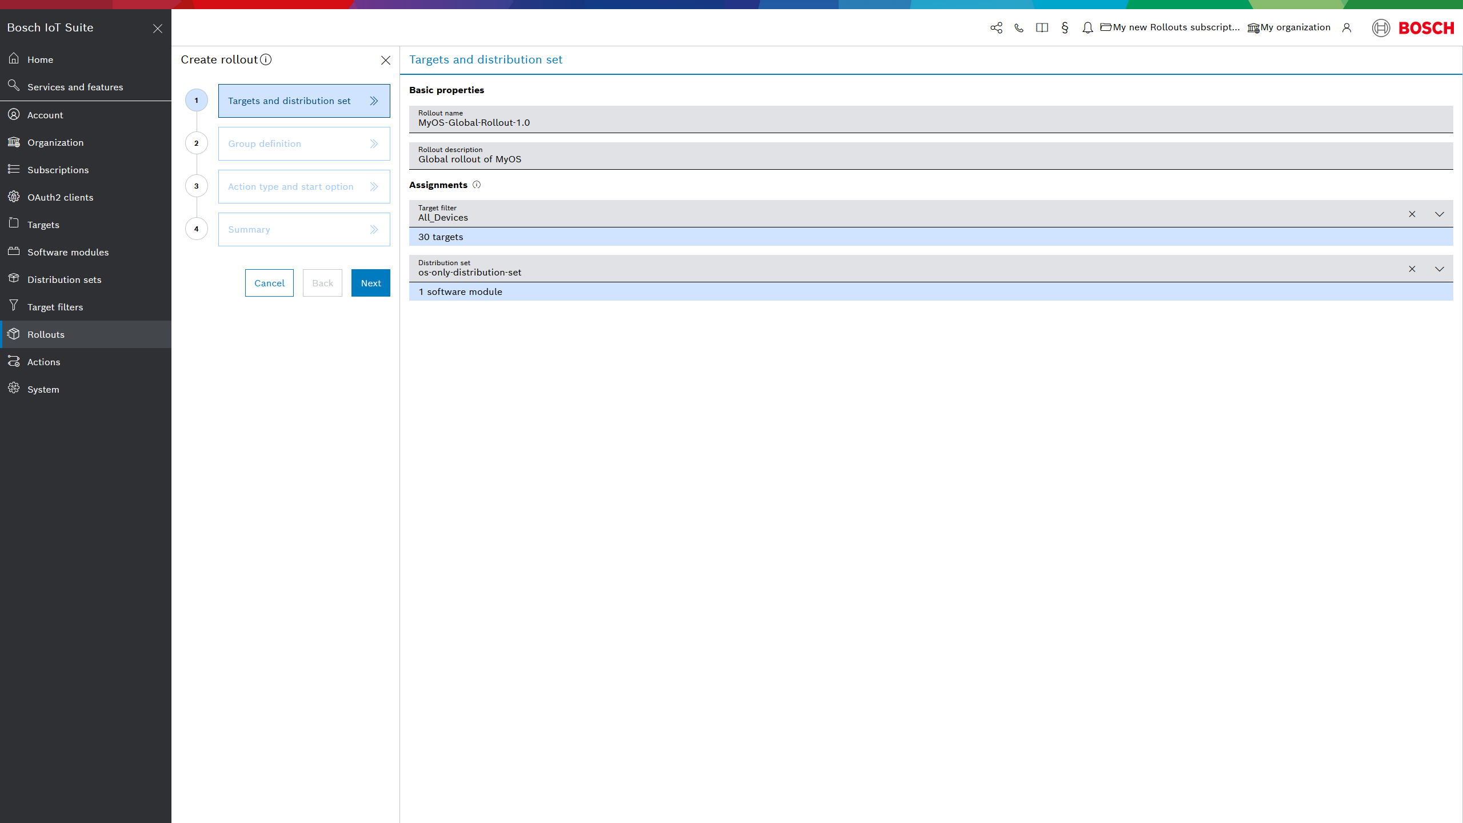Expand the Target filter dropdown
The height and width of the screenshot is (823, 1463).
1440,214
